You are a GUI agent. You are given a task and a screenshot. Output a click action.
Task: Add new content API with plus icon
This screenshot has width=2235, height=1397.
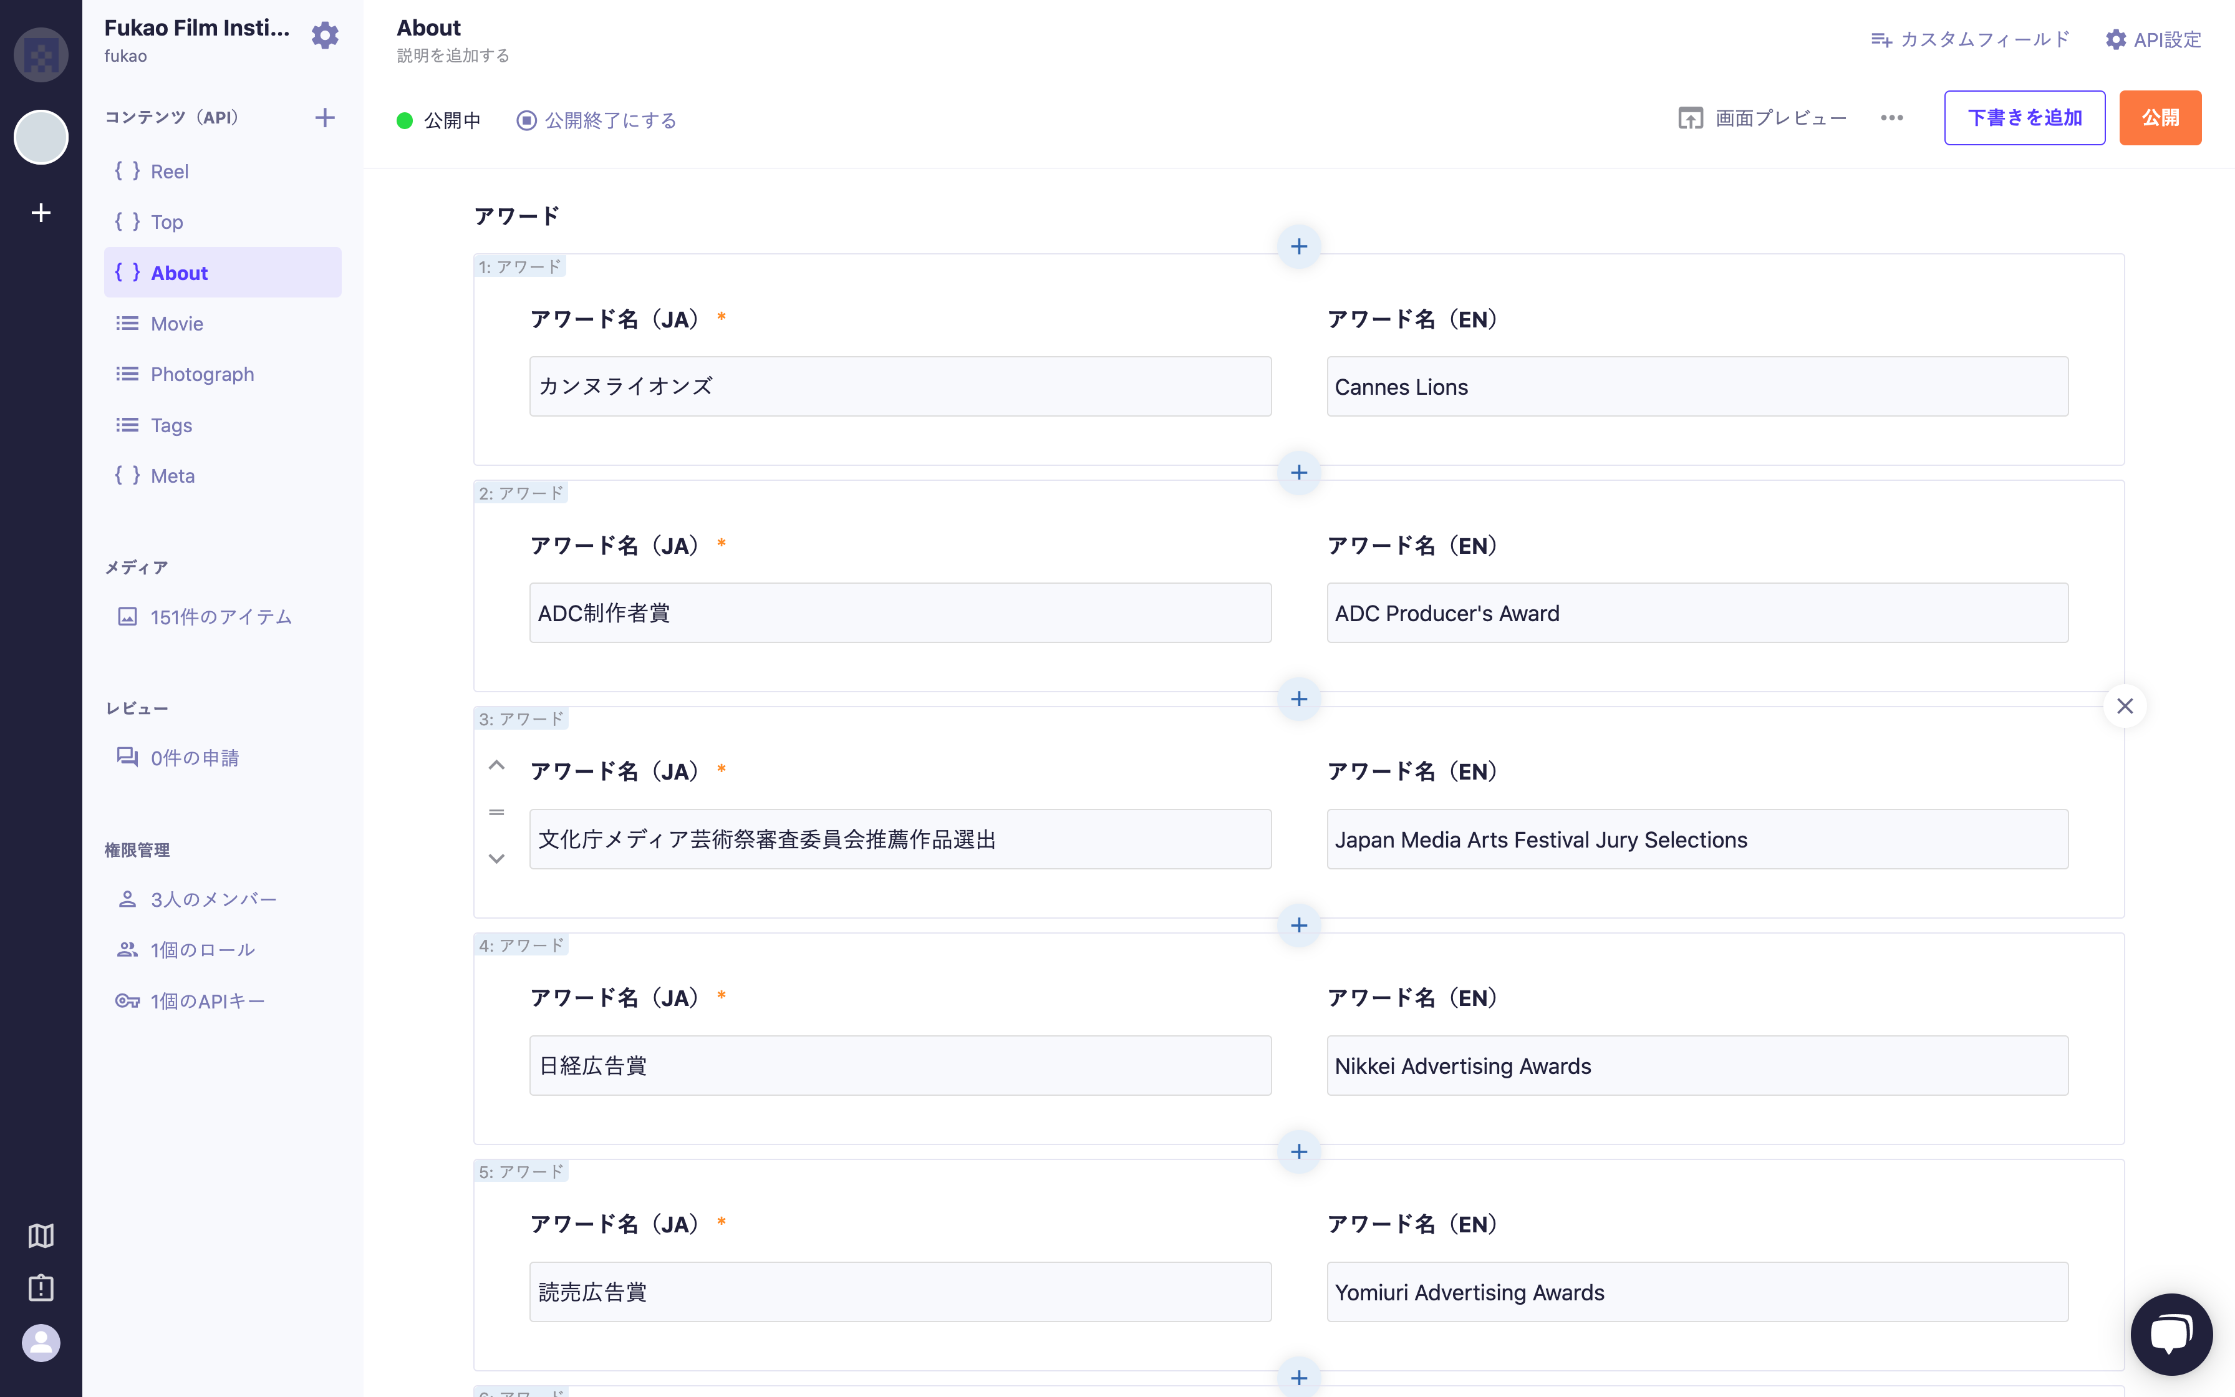click(x=324, y=117)
